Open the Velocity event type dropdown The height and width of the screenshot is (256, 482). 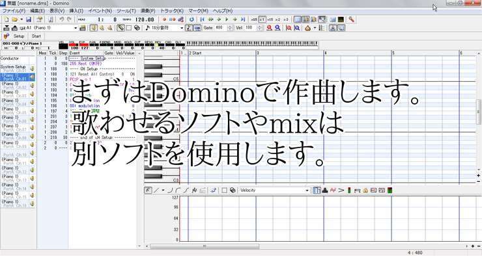point(307,190)
